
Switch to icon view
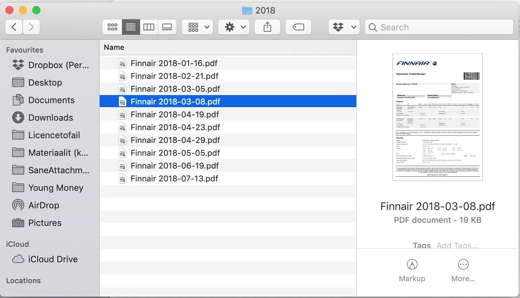click(112, 27)
